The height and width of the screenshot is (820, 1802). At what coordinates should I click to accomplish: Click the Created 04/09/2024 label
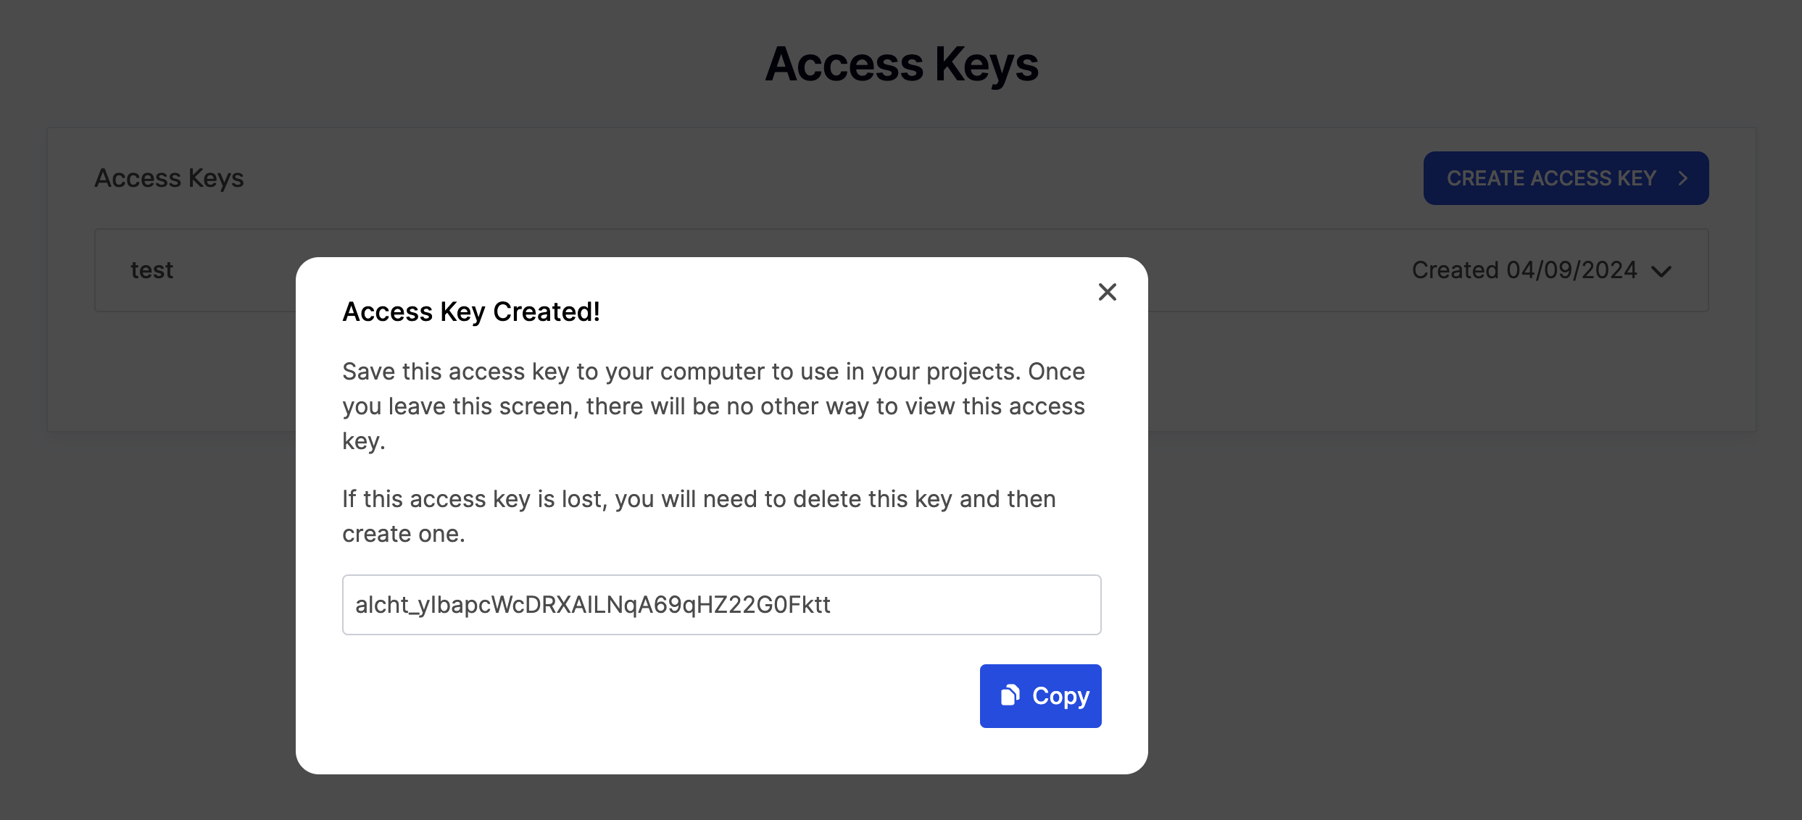[1522, 269]
